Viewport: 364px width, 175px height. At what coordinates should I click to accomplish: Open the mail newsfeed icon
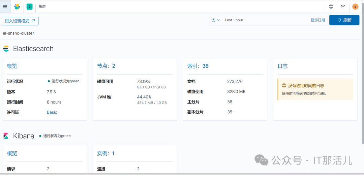[x=343, y=7]
